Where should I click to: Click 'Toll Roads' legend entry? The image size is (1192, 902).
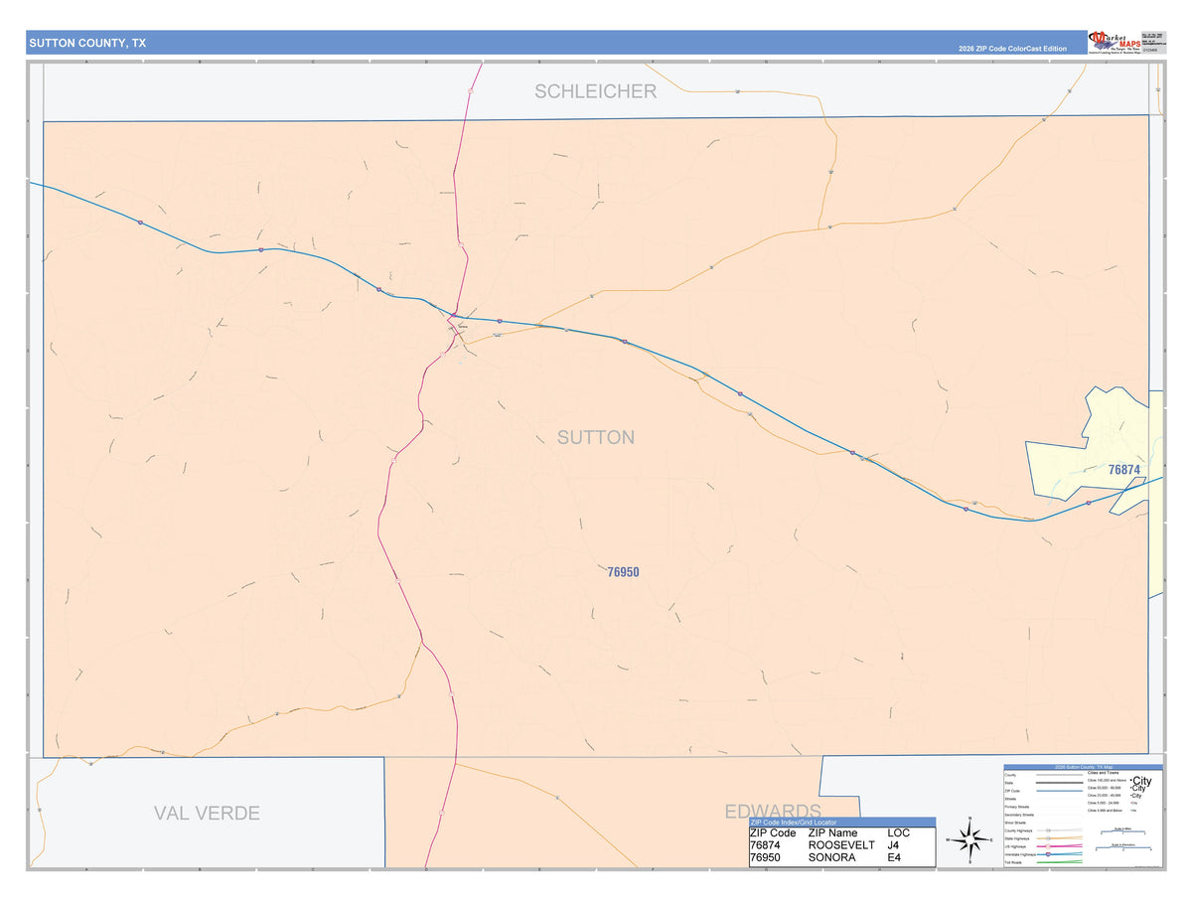1013,862
